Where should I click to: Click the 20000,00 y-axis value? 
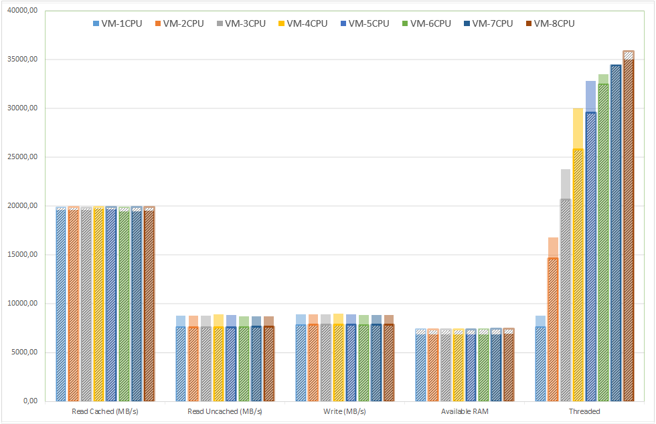23,206
